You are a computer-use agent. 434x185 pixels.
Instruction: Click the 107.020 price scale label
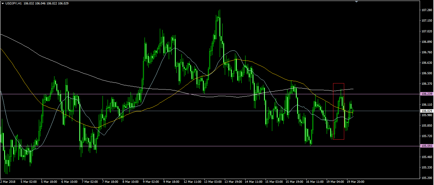pos(426,31)
